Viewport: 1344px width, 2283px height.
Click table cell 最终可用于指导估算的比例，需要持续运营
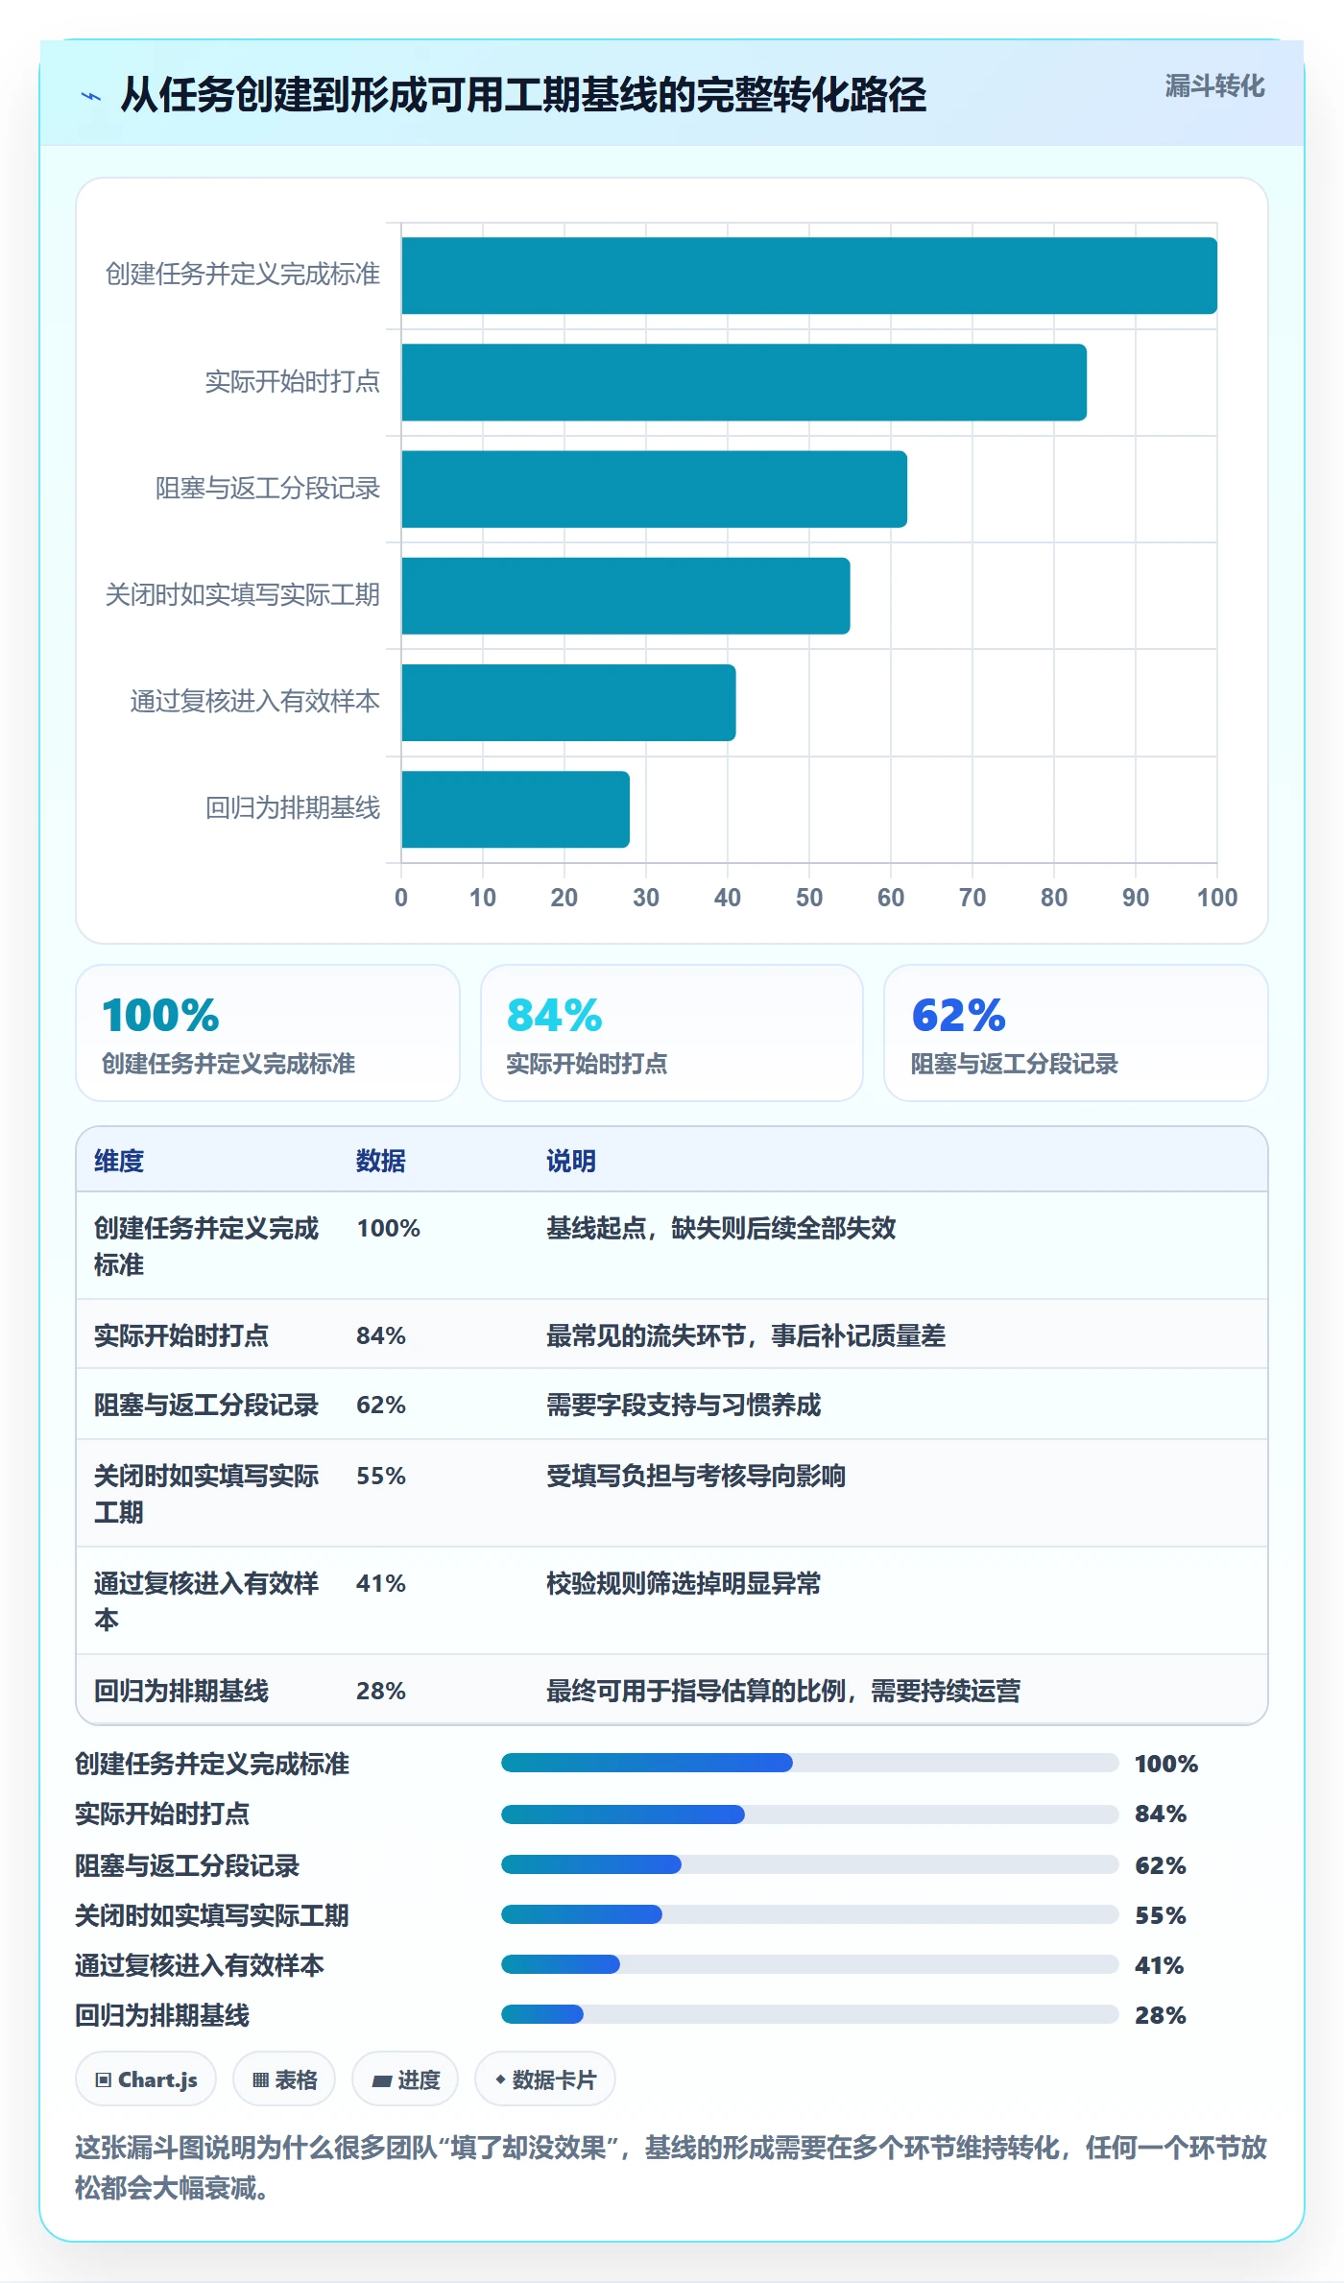click(x=783, y=1691)
